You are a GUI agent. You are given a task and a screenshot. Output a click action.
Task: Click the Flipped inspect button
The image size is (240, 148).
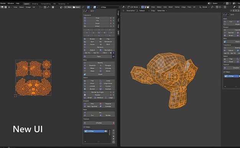point(107,104)
